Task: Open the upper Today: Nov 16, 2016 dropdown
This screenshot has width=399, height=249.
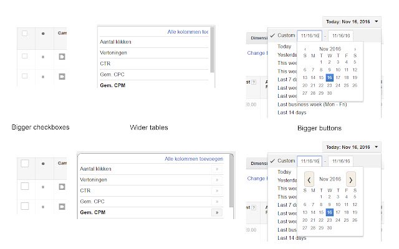Action: click(x=352, y=22)
